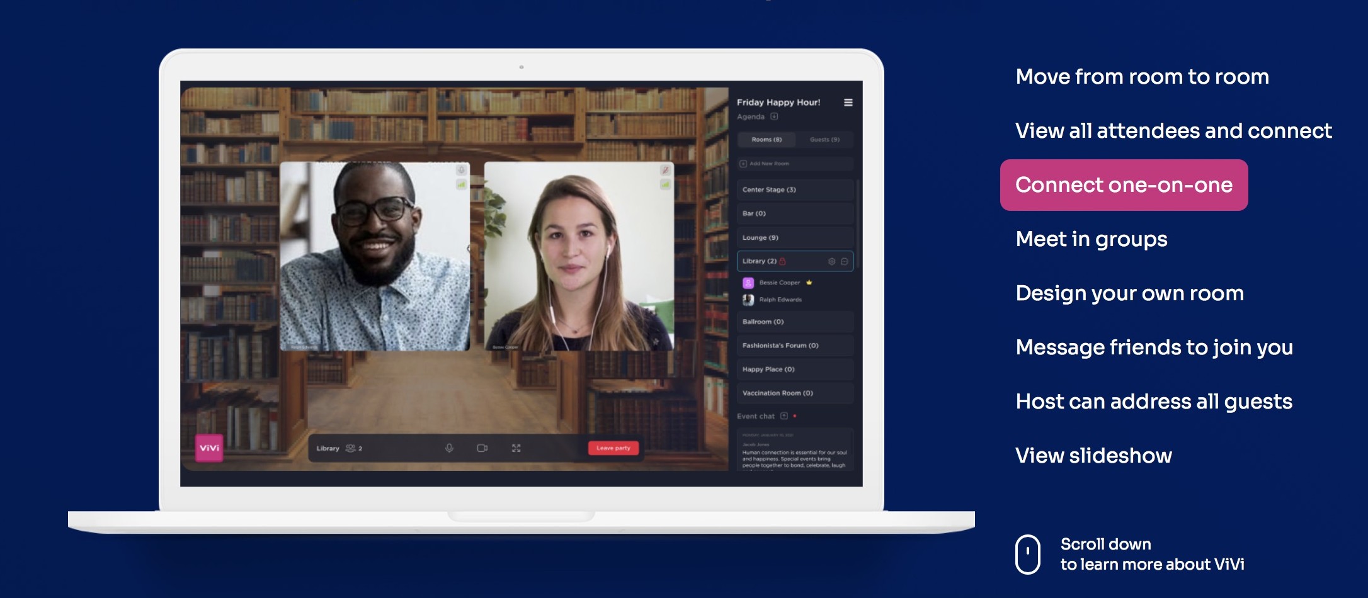This screenshot has height=598, width=1368.
Task: Toggle the camera in the bottom control bar
Action: (x=482, y=448)
